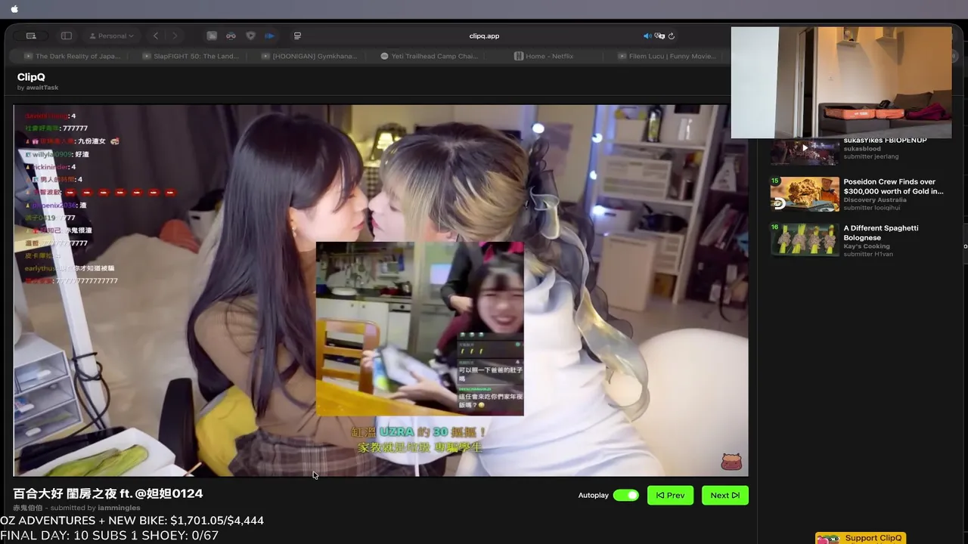Open the shield privacy extension icon
968x544 pixels.
pyautogui.click(x=250, y=36)
